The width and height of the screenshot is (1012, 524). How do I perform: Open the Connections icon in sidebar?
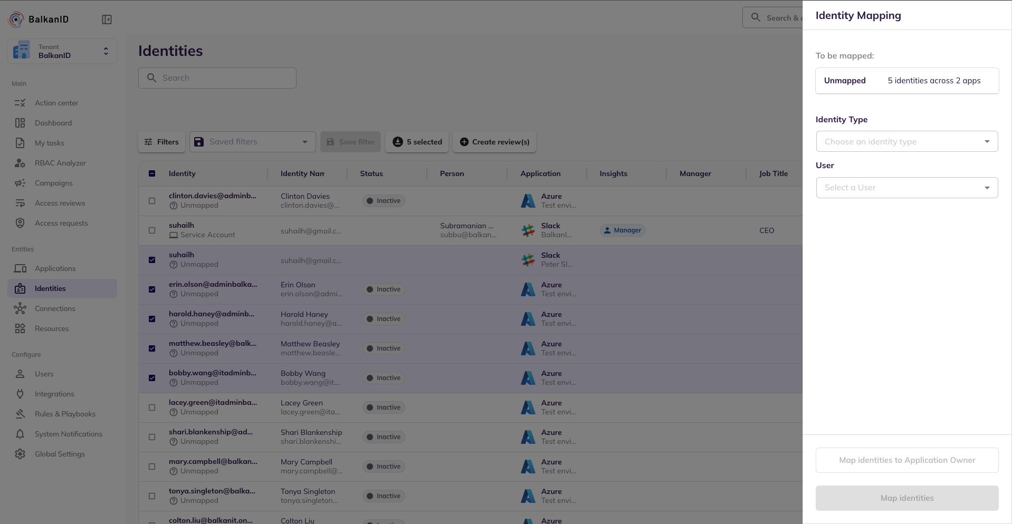pyautogui.click(x=20, y=308)
